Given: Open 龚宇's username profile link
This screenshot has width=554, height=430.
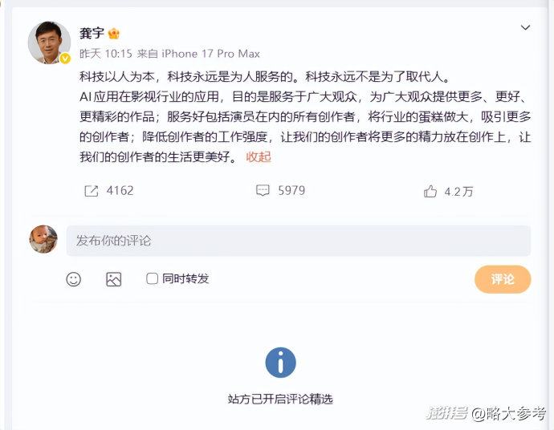Looking at the screenshot, I should point(92,34).
